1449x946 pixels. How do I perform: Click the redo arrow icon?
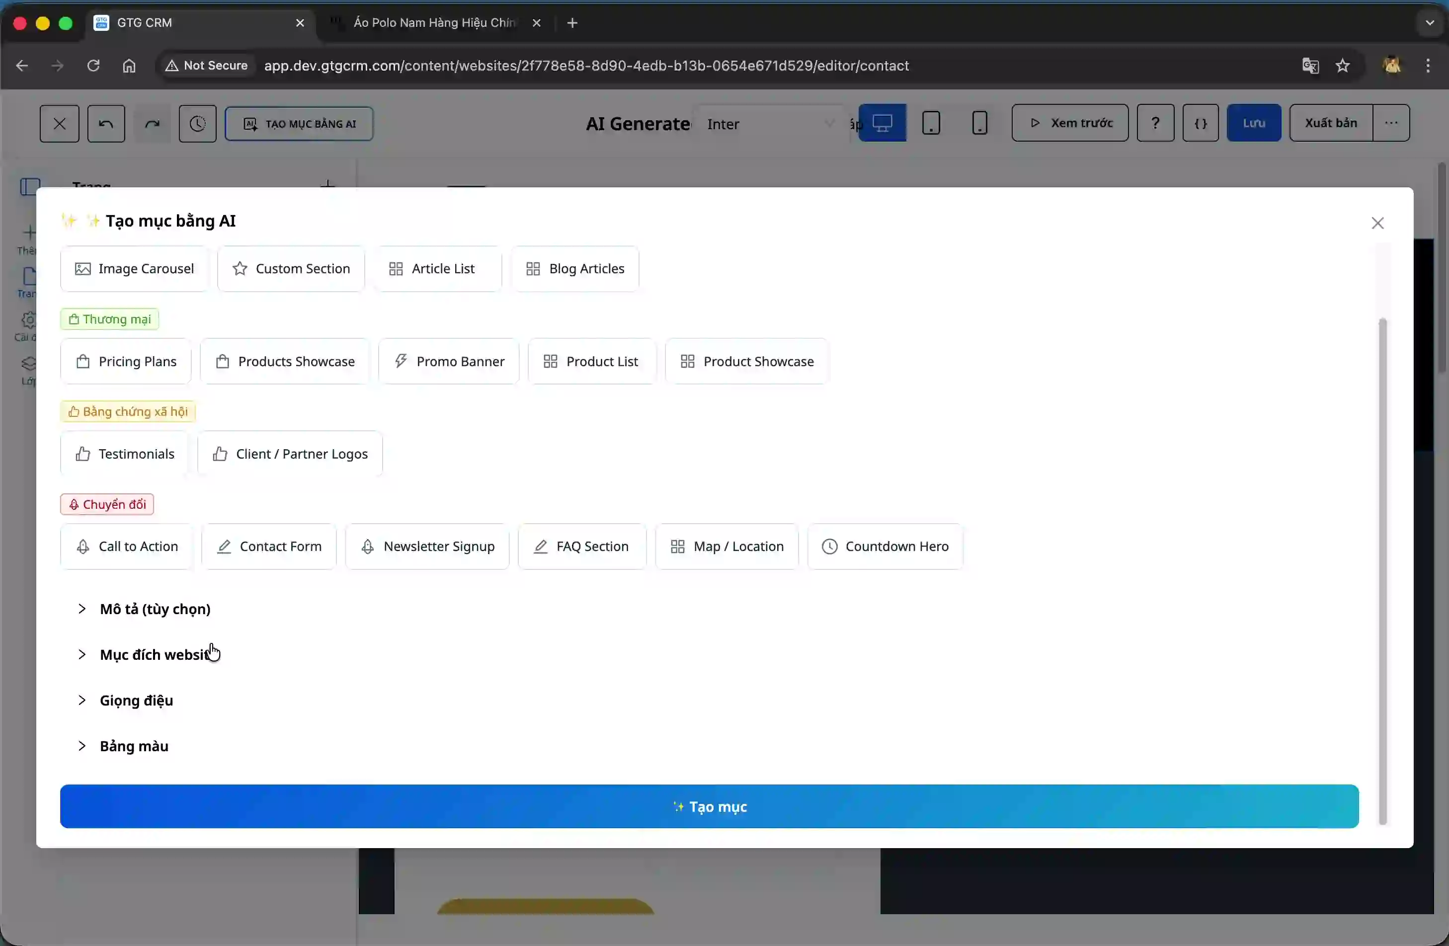pos(152,124)
